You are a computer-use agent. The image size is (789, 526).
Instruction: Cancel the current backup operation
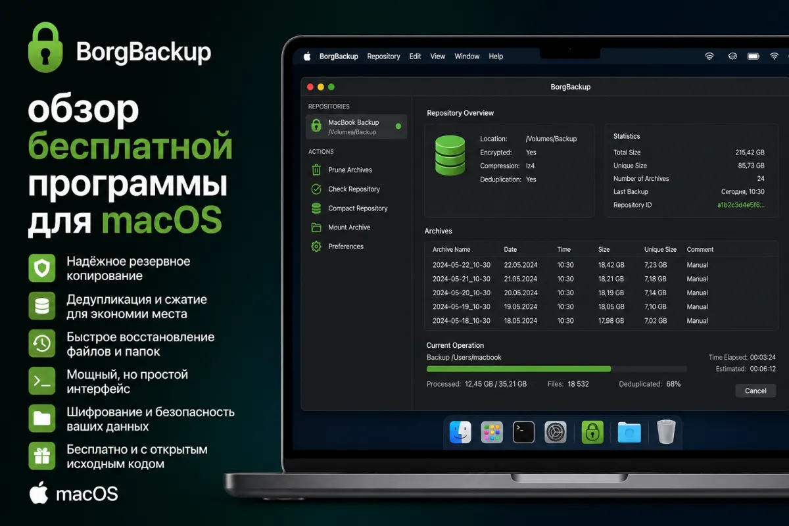(x=755, y=391)
